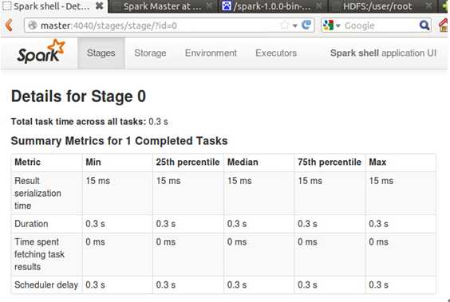Switch to HDFS:/user/root browser tab
Viewport: 450px width, 302px height.
click(x=378, y=6)
